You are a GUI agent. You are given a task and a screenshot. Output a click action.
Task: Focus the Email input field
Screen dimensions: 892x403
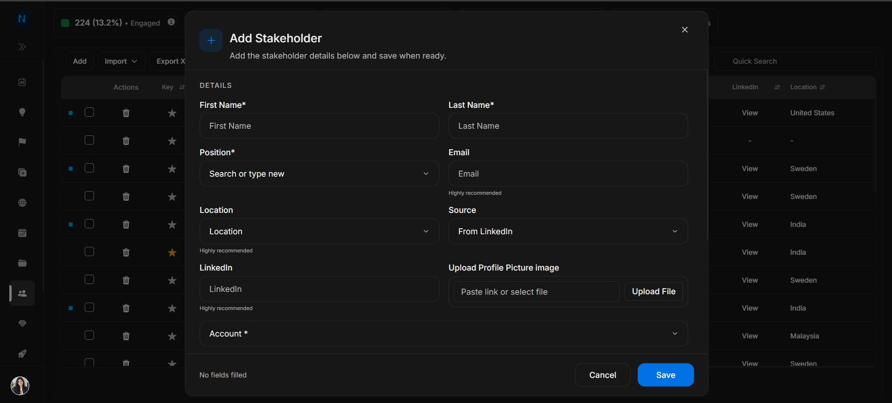tap(568, 174)
